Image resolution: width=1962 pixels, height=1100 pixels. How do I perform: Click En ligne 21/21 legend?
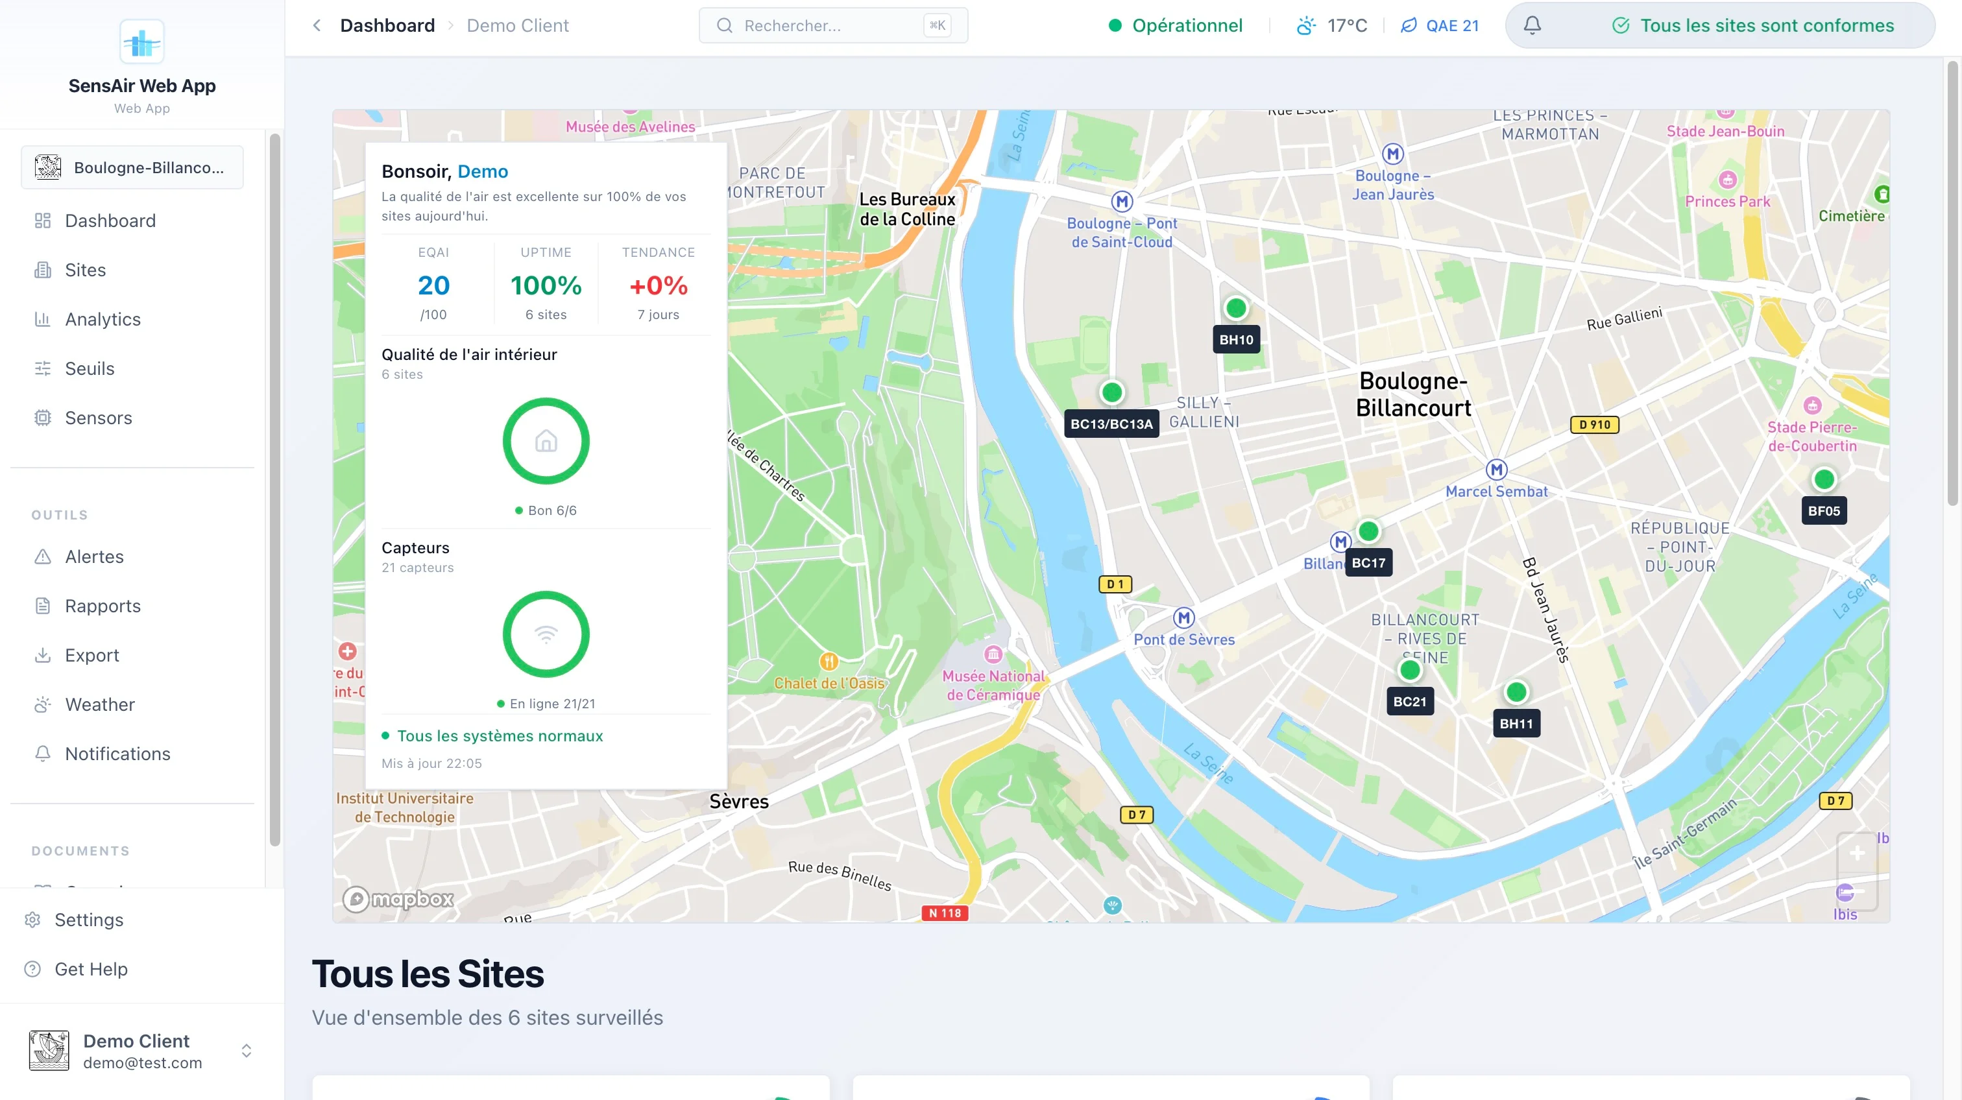(546, 704)
